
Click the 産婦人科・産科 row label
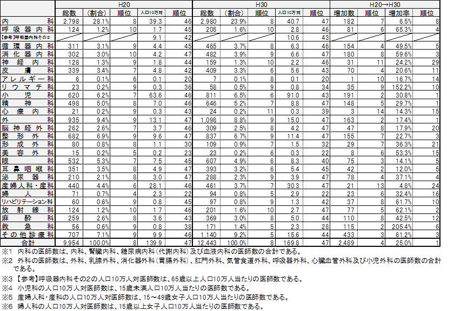click(x=28, y=185)
